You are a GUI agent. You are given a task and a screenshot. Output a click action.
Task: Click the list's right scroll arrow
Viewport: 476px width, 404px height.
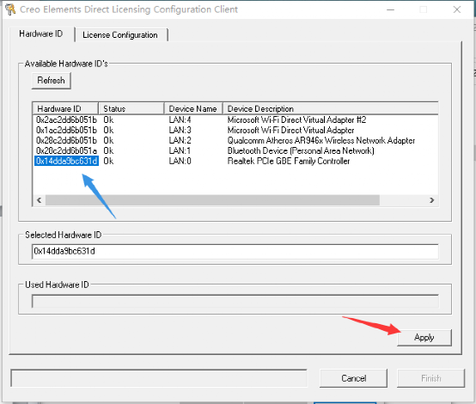(x=431, y=200)
